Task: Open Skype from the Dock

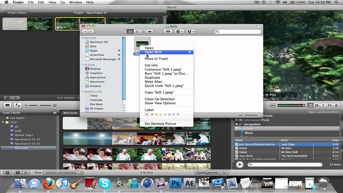Action: coord(105,183)
